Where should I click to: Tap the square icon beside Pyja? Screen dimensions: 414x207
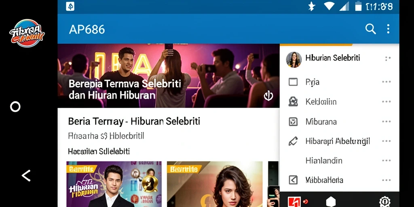(x=293, y=82)
